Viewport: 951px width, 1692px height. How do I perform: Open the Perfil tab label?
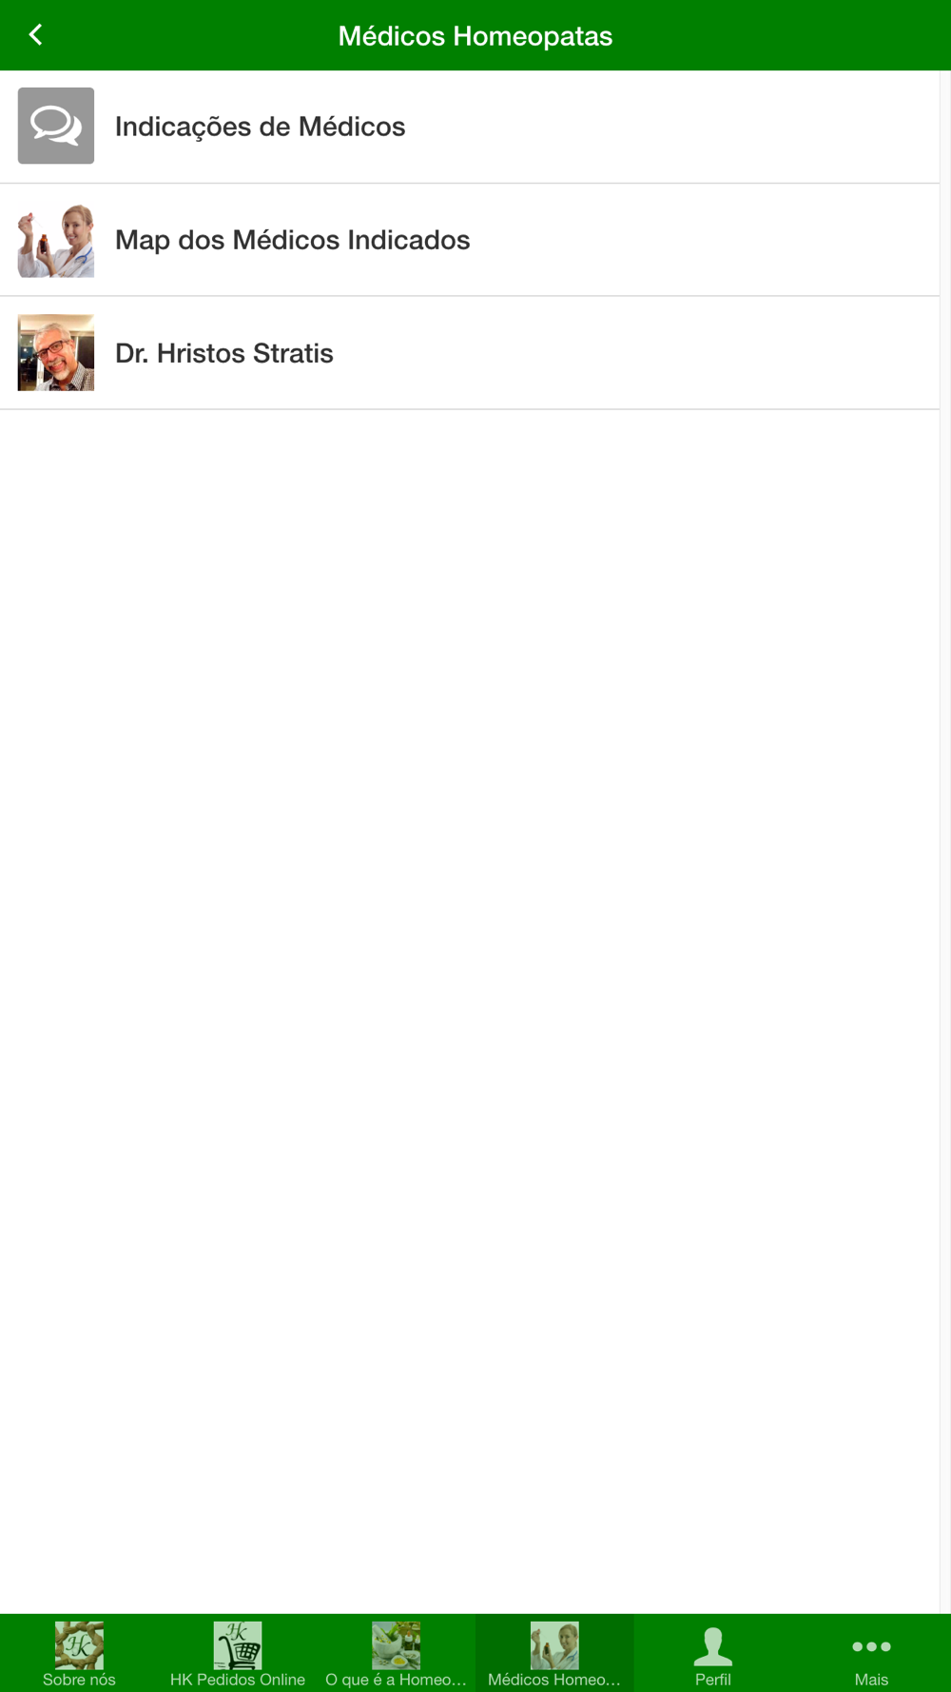713,1680
